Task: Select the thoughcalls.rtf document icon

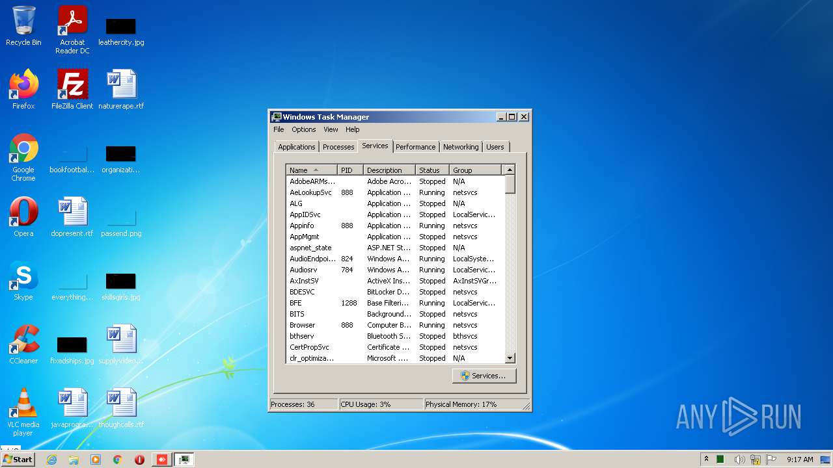Action: [x=121, y=408]
